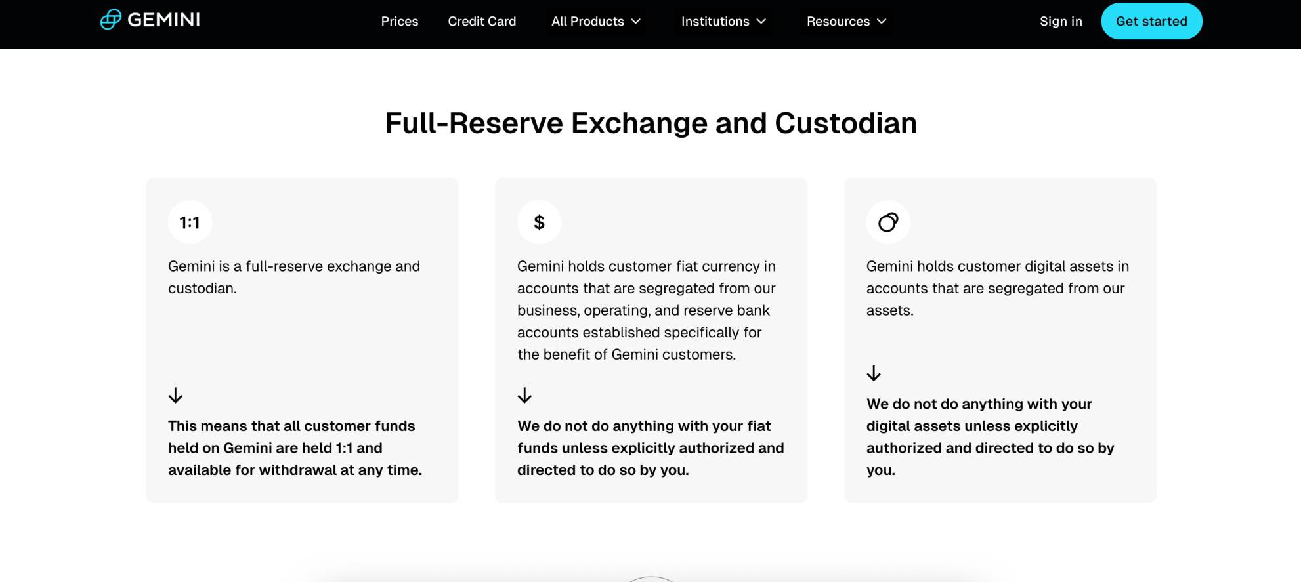Click the dollar sign icon on the middle card
The width and height of the screenshot is (1301, 582).
tap(539, 222)
